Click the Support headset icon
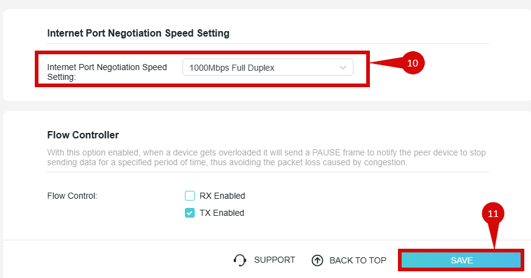This screenshot has width=531, height=278. (x=240, y=260)
